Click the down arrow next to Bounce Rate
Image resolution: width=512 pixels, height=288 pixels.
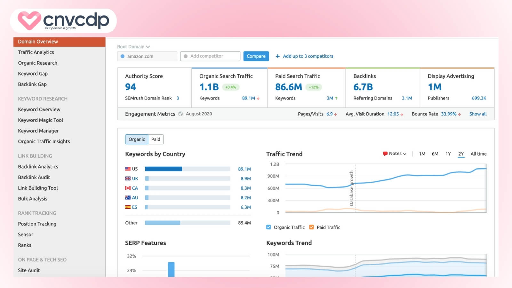pos(459,114)
